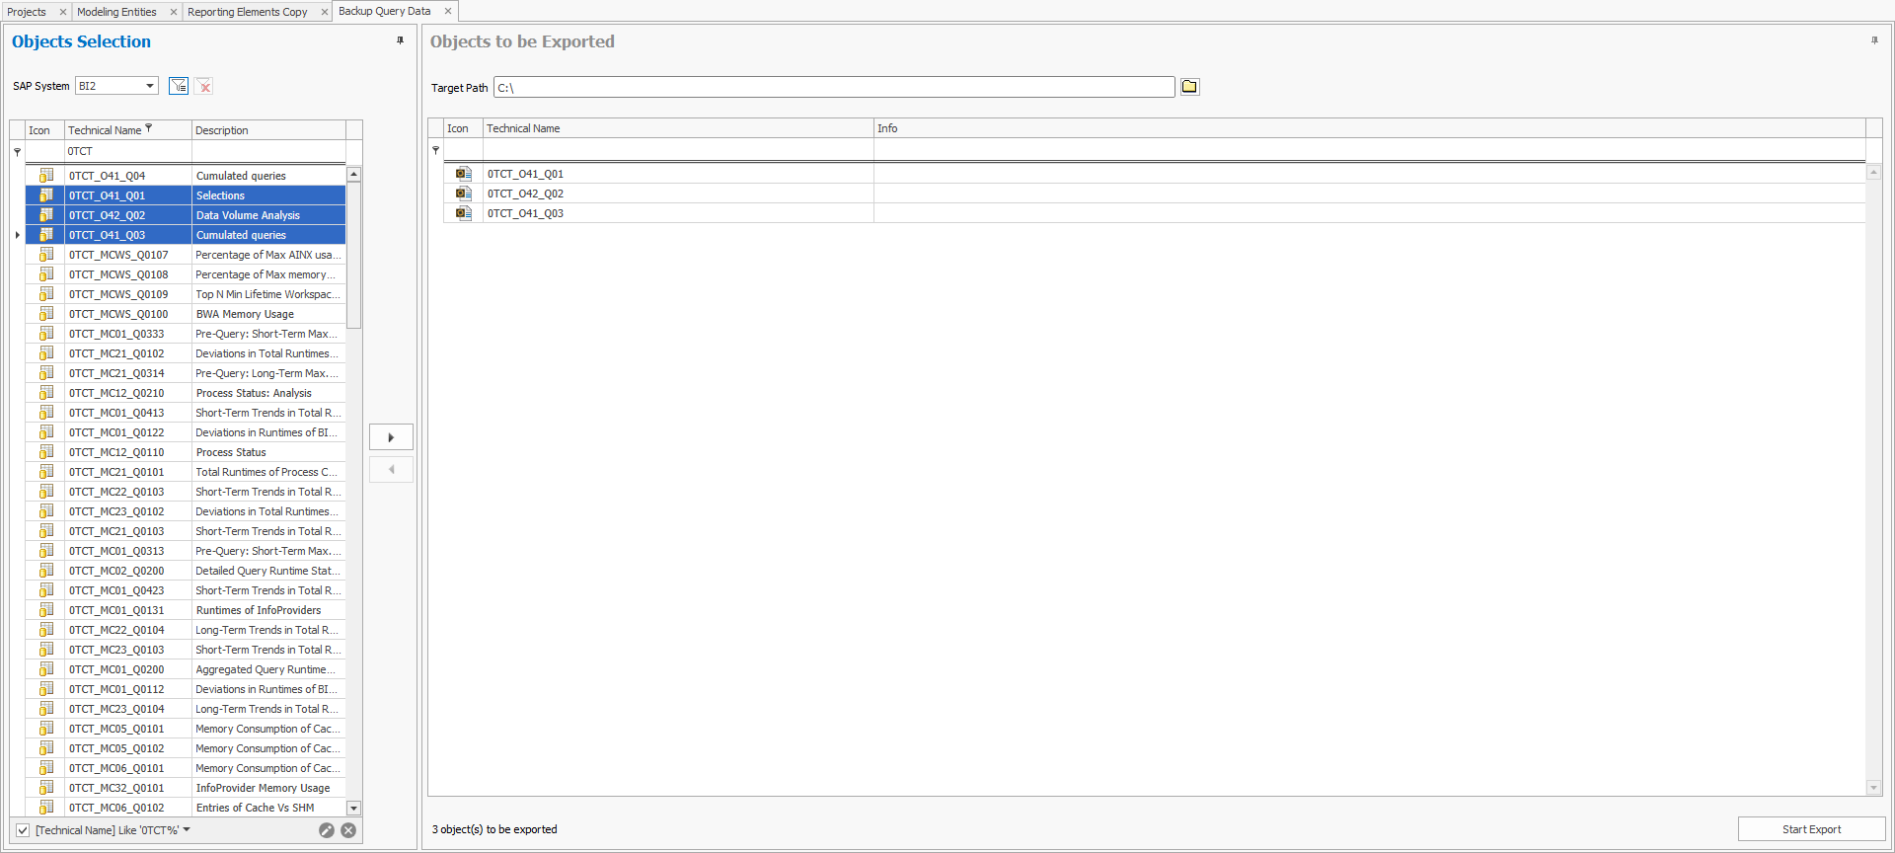Viewport: 1895px width, 853px height.
Task: Open the filter history dropdown arrow
Action: click(187, 829)
